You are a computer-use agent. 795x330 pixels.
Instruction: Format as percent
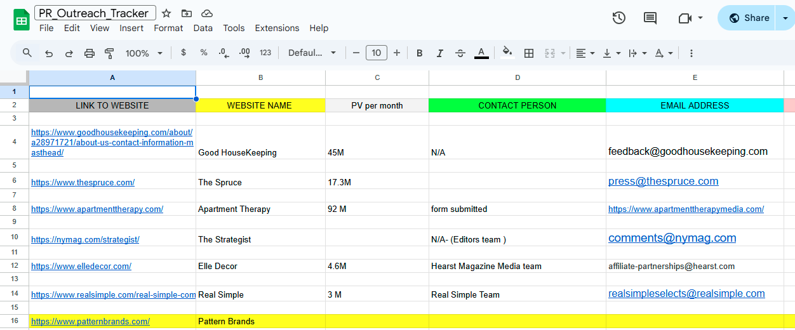coord(204,53)
